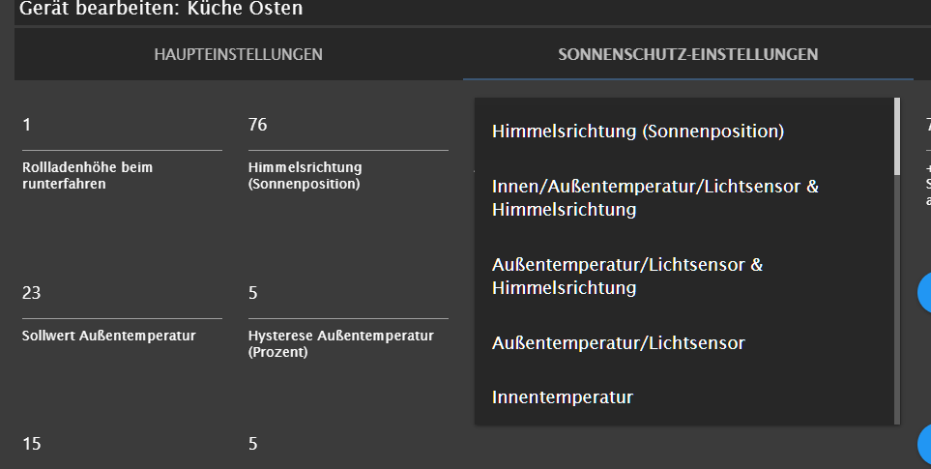
Task: Select the value 5 beneath the Hysterese Außentemperatur label
Action: pyautogui.click(x=348, y=444)
